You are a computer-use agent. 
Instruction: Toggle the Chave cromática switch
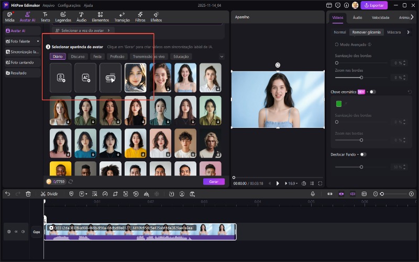(372, 92)
